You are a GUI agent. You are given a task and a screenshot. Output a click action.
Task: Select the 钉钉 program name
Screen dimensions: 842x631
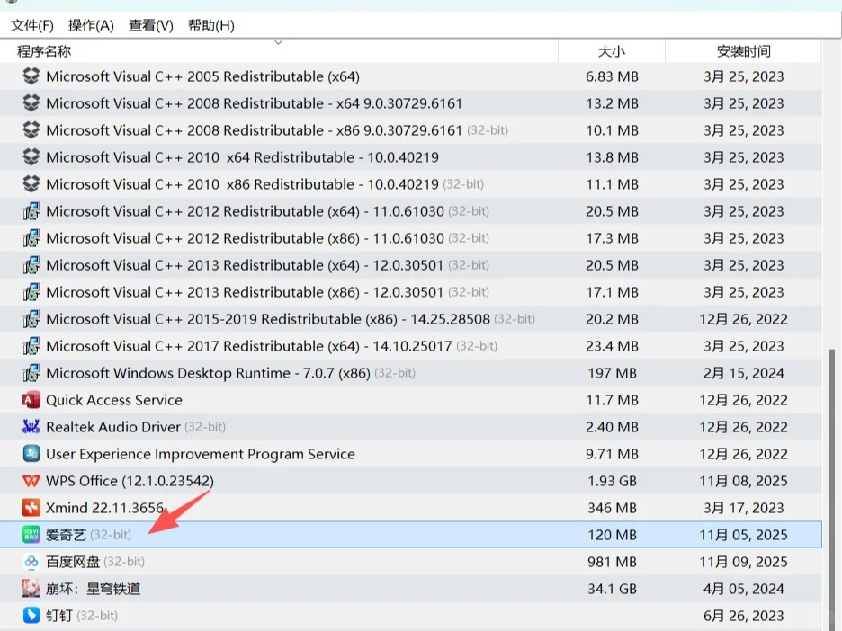pyautogui.click(x=59, y=616)
